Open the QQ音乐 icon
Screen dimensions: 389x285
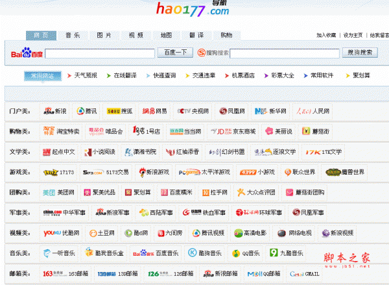click(236, 253)
